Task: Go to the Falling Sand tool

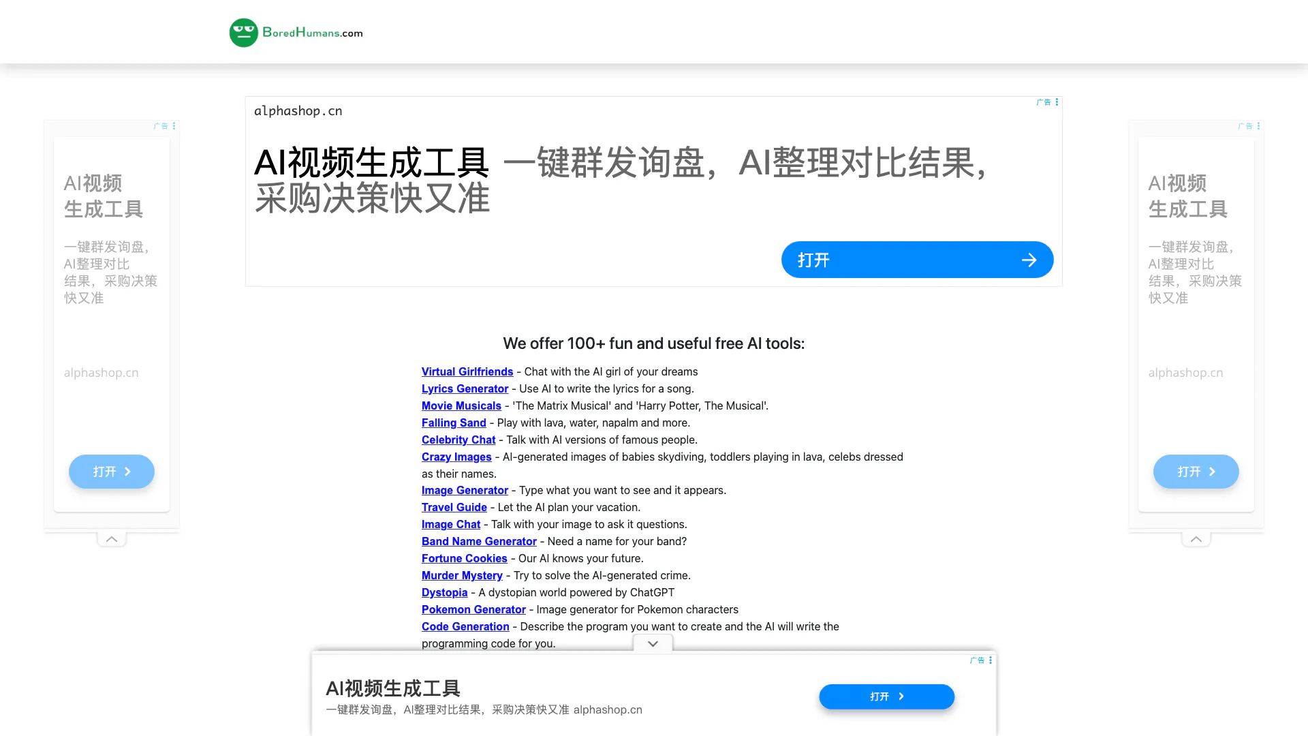Action: click(454, 423)
